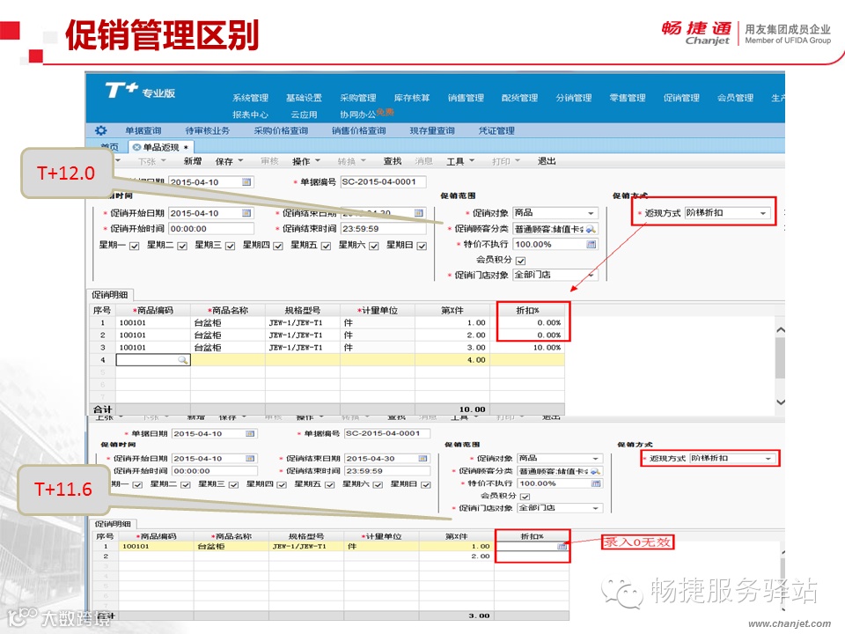Toggle 星期三 checkbox in T+11.6 form
Viewport: 845px width, 634px height.
tap(233, 484)
